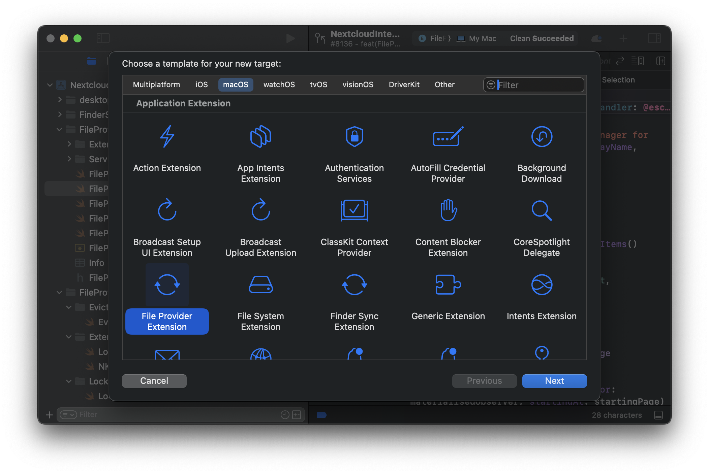The width and height of the screenshot is (709, 474).
Task: Choose the Content Blocker Extension template
Action: (448, 226)
